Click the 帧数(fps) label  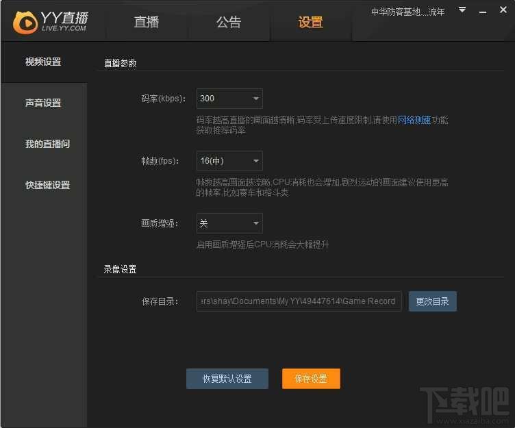160,161
